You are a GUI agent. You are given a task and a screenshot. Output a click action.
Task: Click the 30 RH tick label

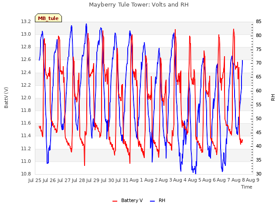point(259,174)
